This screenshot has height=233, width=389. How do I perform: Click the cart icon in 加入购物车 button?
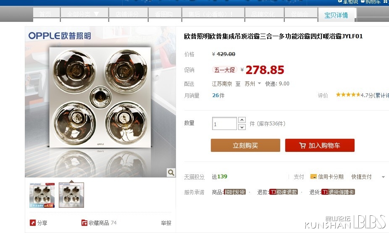pos(302,146)
